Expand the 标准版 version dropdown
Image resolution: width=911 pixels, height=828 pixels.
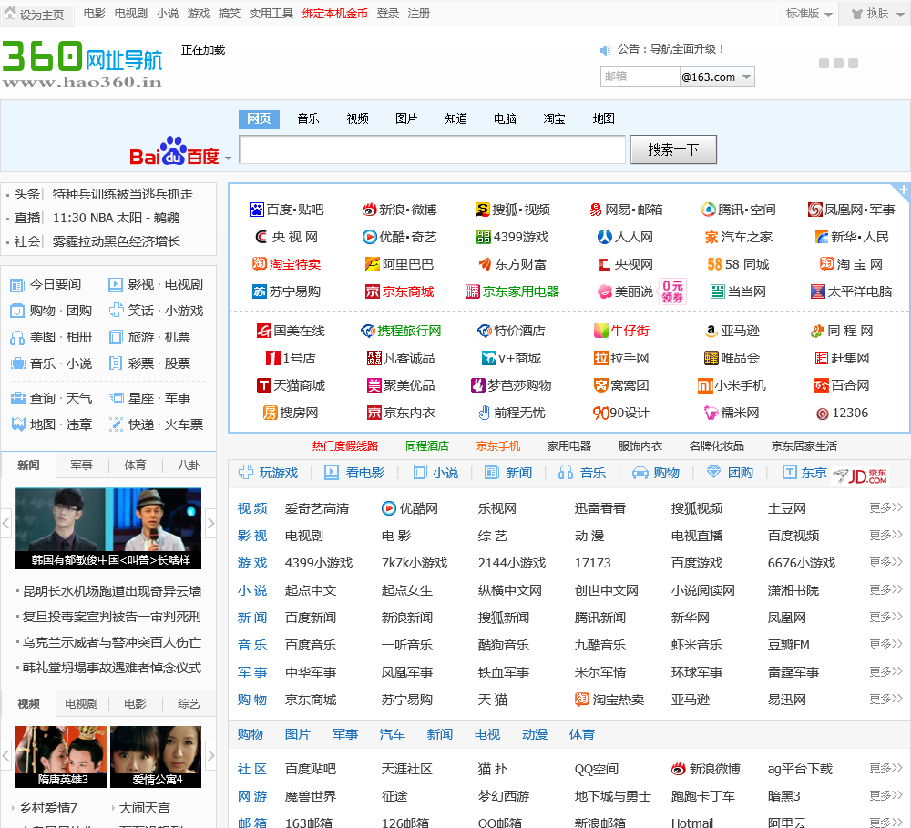click(x=827, y=14)
